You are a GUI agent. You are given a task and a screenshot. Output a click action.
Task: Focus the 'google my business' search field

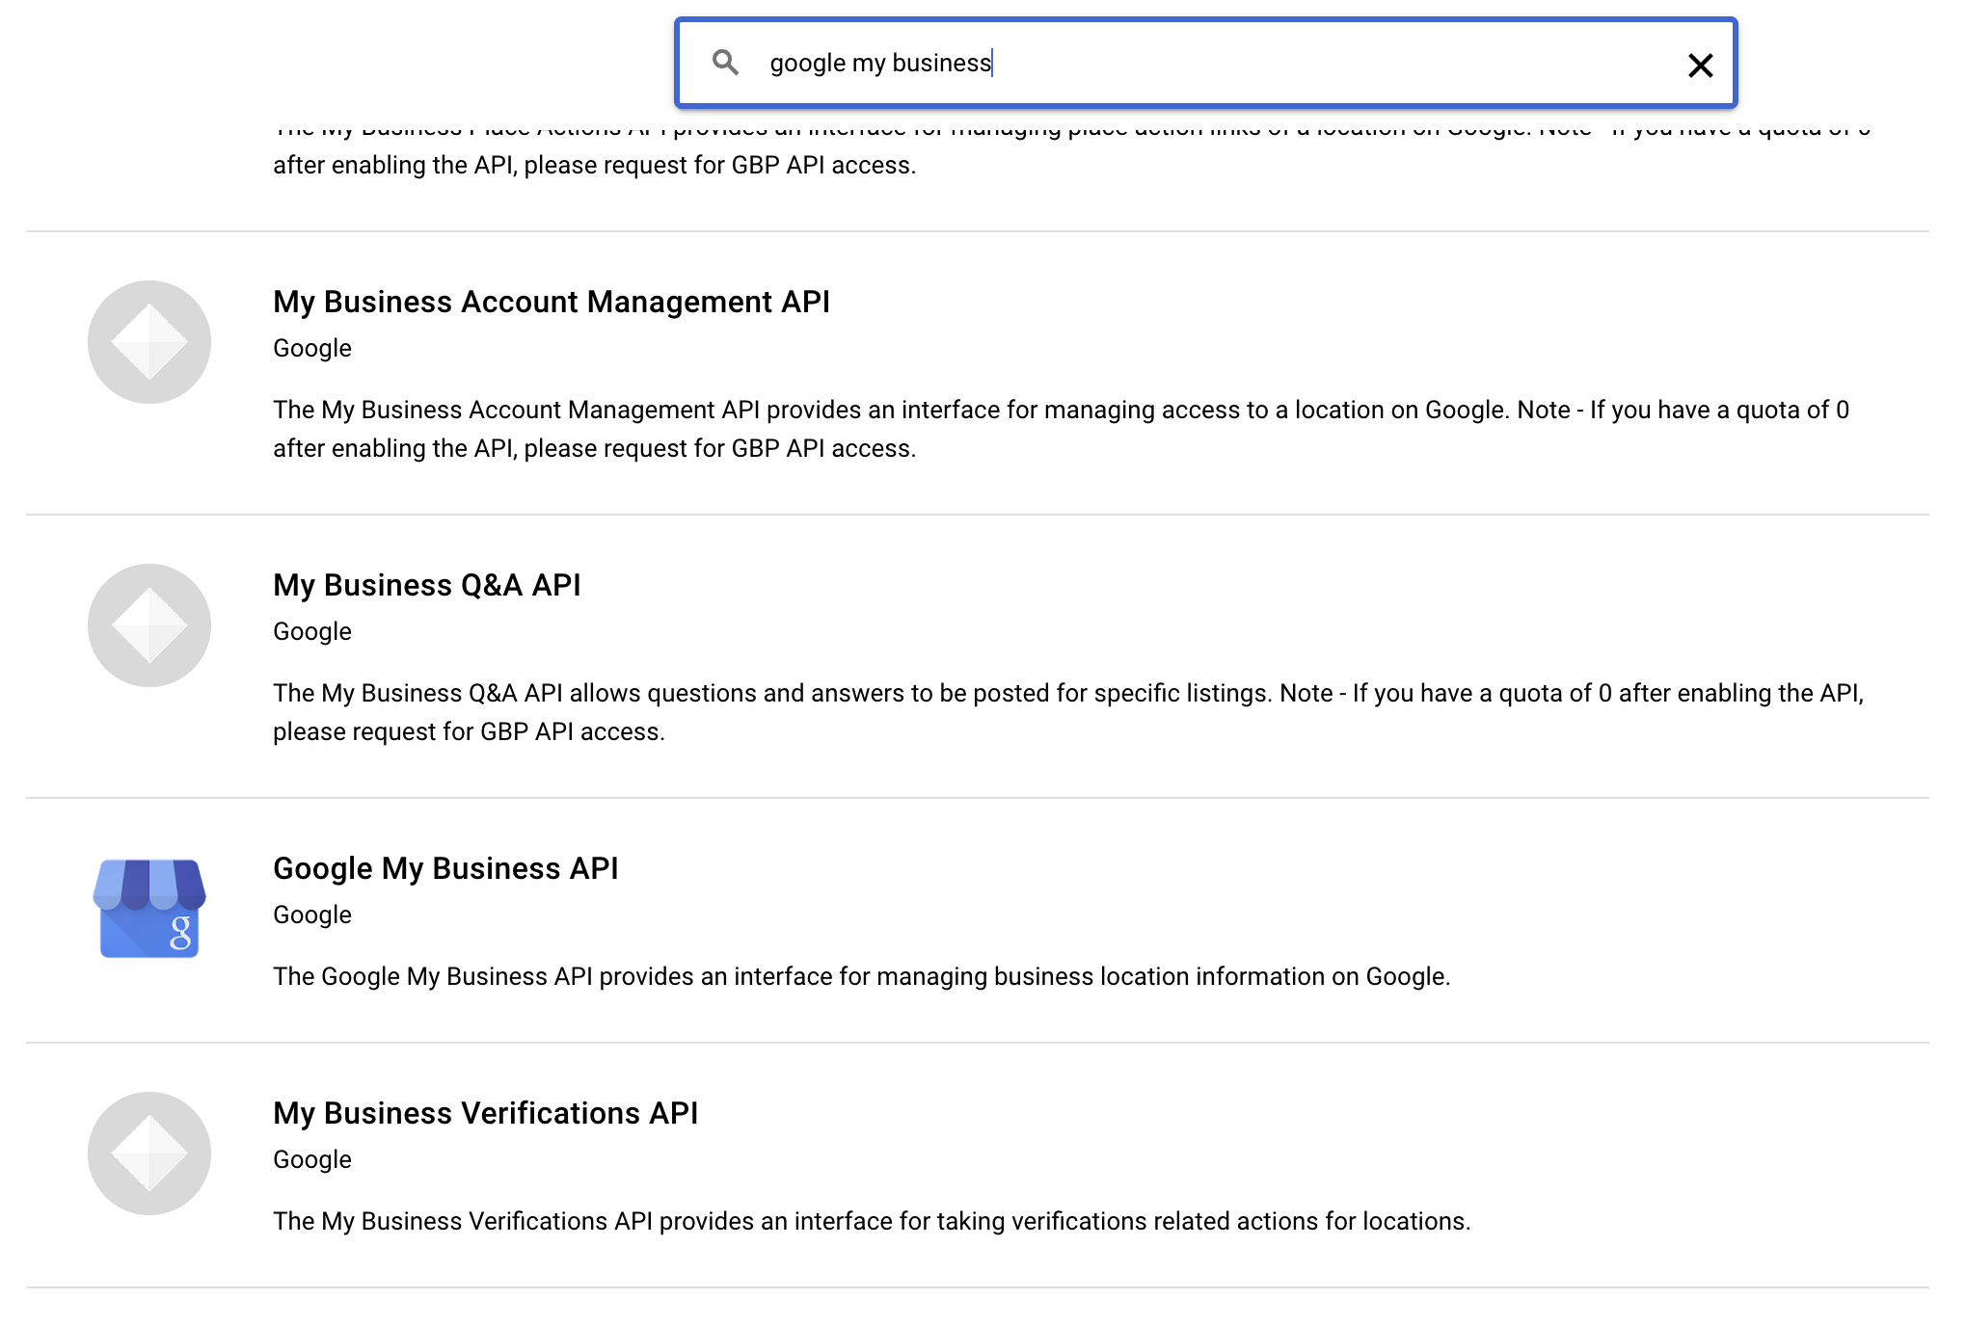1205,63
